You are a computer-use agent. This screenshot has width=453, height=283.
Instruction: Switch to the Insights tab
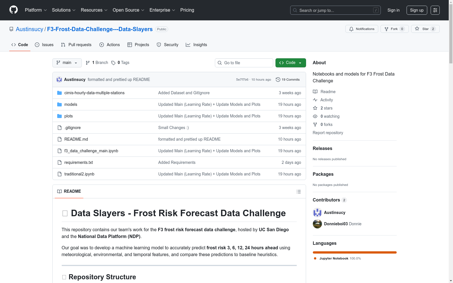pyautogui.click(x=196, y=45)
